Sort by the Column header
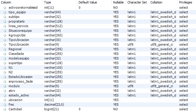 pos(6,2)
